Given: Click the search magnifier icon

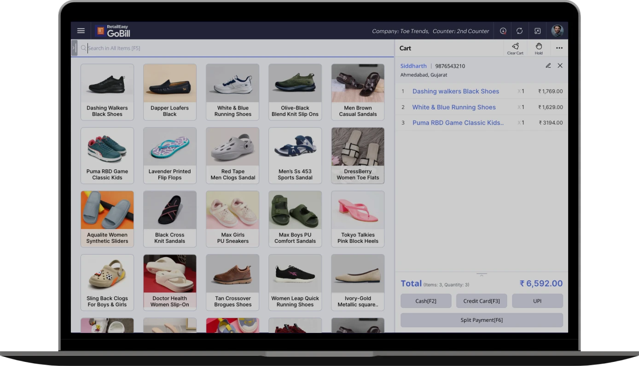Looking at the screenshot, I should 83,48.
